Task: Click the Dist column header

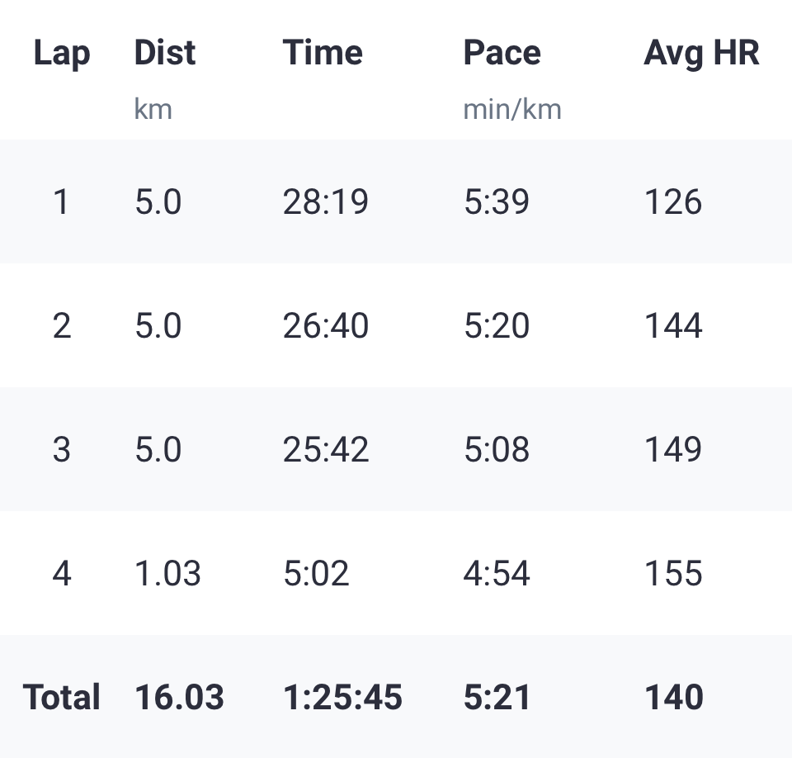Action: (x=165, y=53)
